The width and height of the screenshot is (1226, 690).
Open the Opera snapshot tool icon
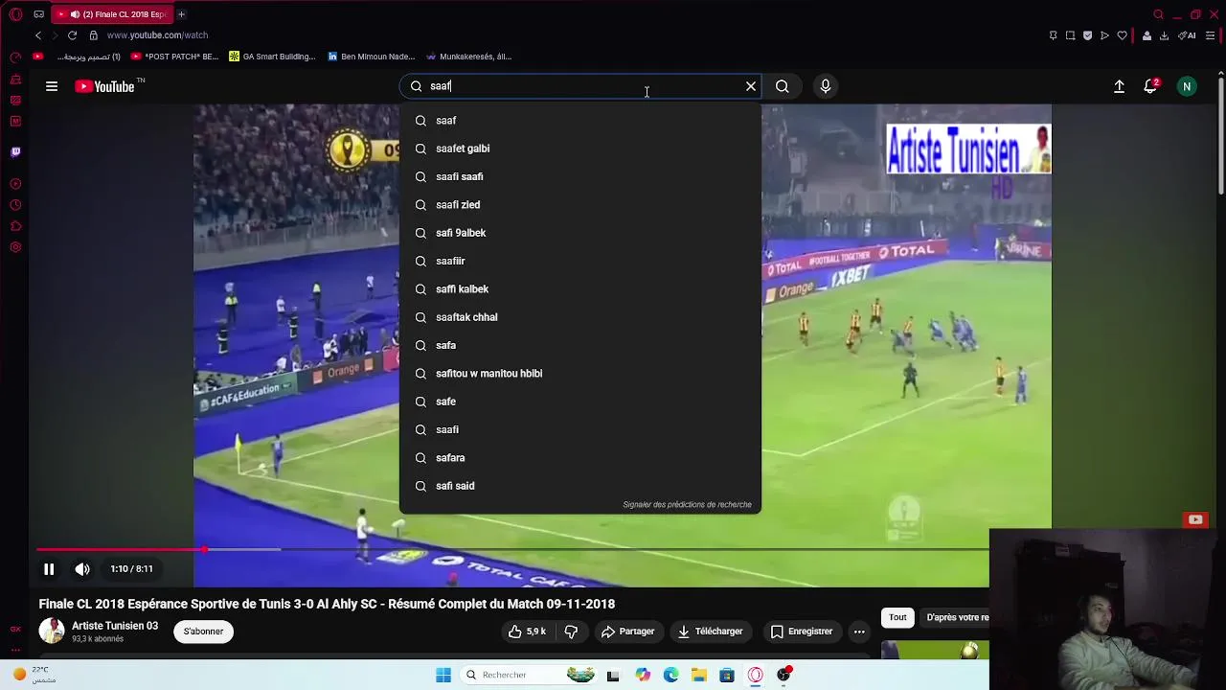pyautogui.click(x=1070, y=35)
